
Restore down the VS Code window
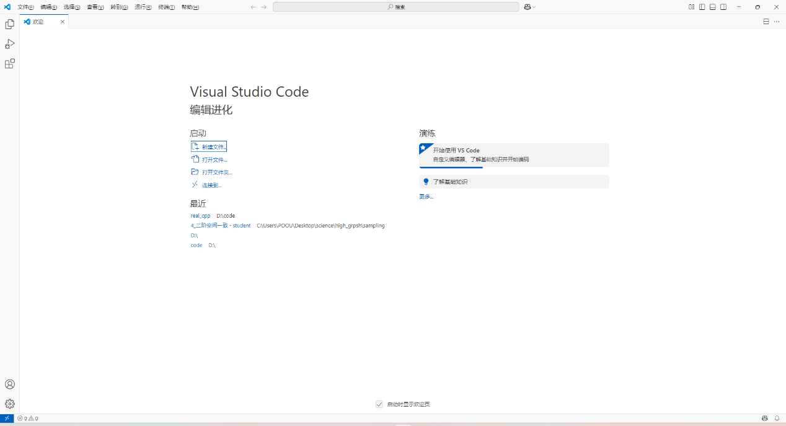point(757,7)
